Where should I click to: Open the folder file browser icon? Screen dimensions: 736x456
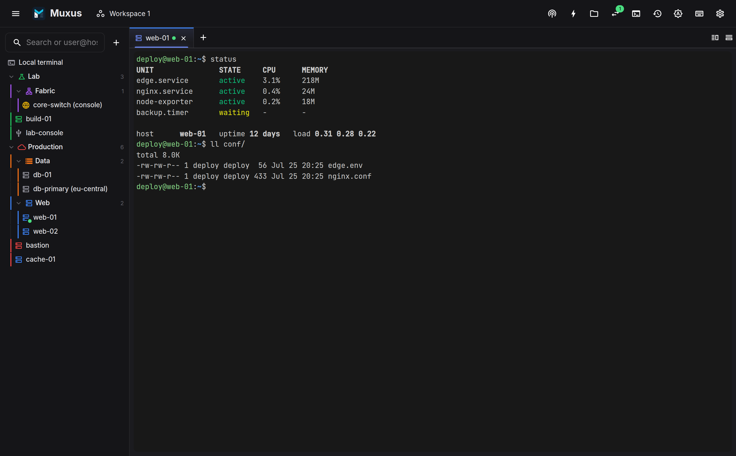594,13
